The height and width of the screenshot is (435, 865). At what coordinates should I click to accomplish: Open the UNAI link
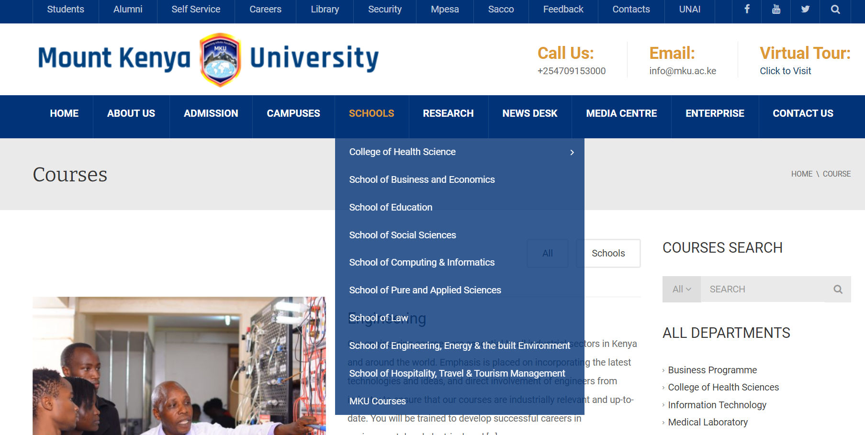click(x=690, y=9)
